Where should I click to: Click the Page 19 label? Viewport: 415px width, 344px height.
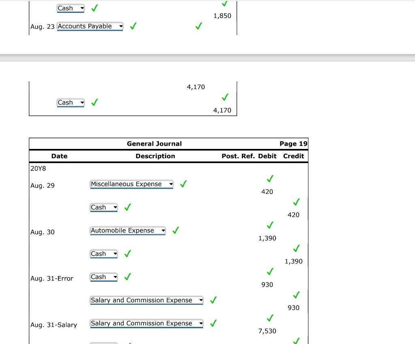(293, 143)
